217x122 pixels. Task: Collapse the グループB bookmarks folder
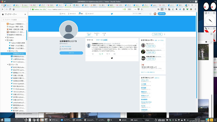point(8,65)
